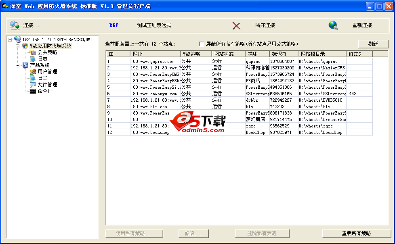This screenshot has height=244, width=395.
Task: Click the 产品系统 node icon
Action: click(25, 65)
